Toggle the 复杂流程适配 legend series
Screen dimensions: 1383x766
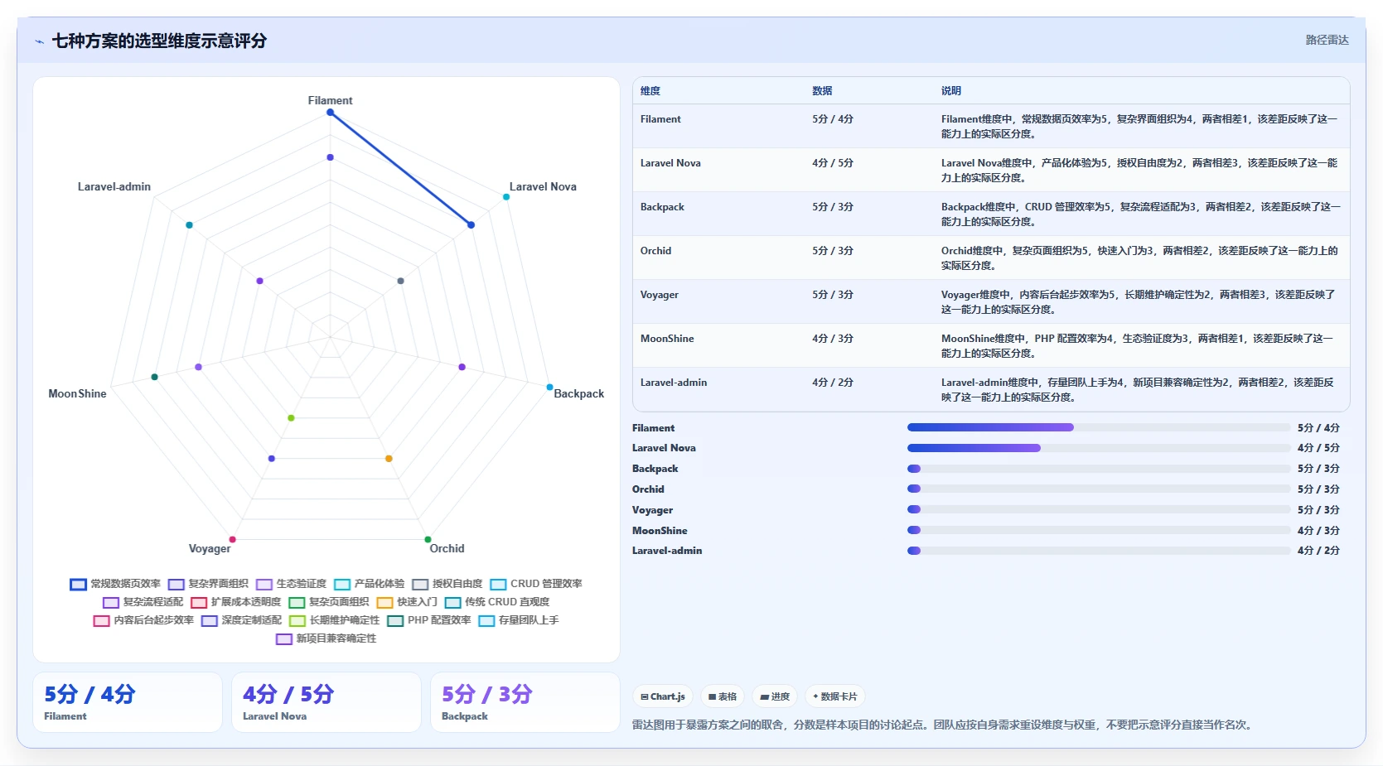point(143,602)
